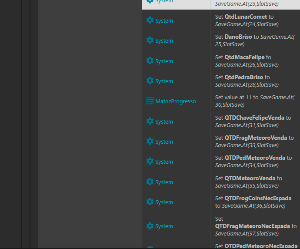300x249 pixels.
Task: Select action Set QTDFragMeteoroNecEspada to SaveGame.At(37,SlotSave)
Action: click(256, 226)
